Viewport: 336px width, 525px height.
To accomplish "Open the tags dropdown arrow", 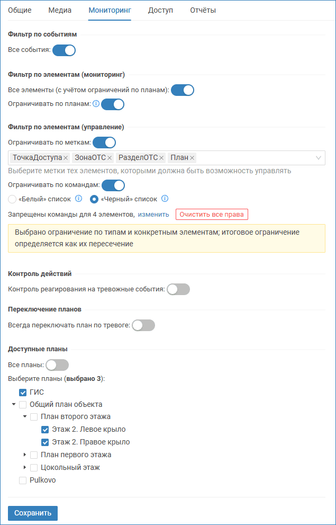I will pos(319,158).
